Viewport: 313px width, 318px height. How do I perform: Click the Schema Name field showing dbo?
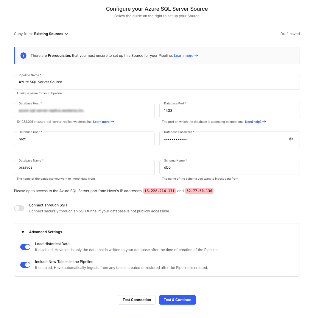[229, 167]
